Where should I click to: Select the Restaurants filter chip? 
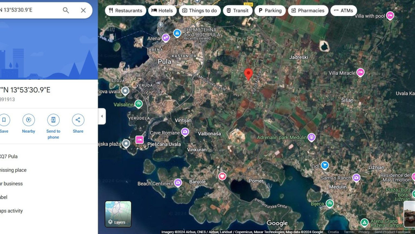(x=126, y=11)
